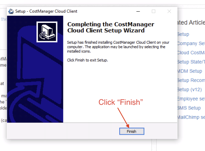The width and height of the screenshot is (205, 151).
Task: Click the "Setup - CostManager Cloud Client" title bar
Action: 46,11
